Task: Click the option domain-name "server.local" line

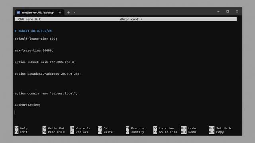Action: click(x=46, y=93)
